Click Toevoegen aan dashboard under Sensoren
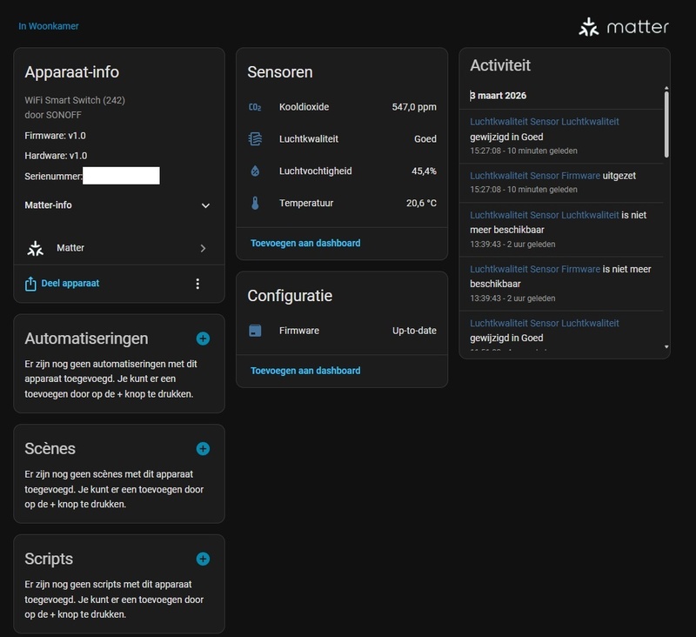Viewport: 696px width, 637px height. tap(304, 243)
